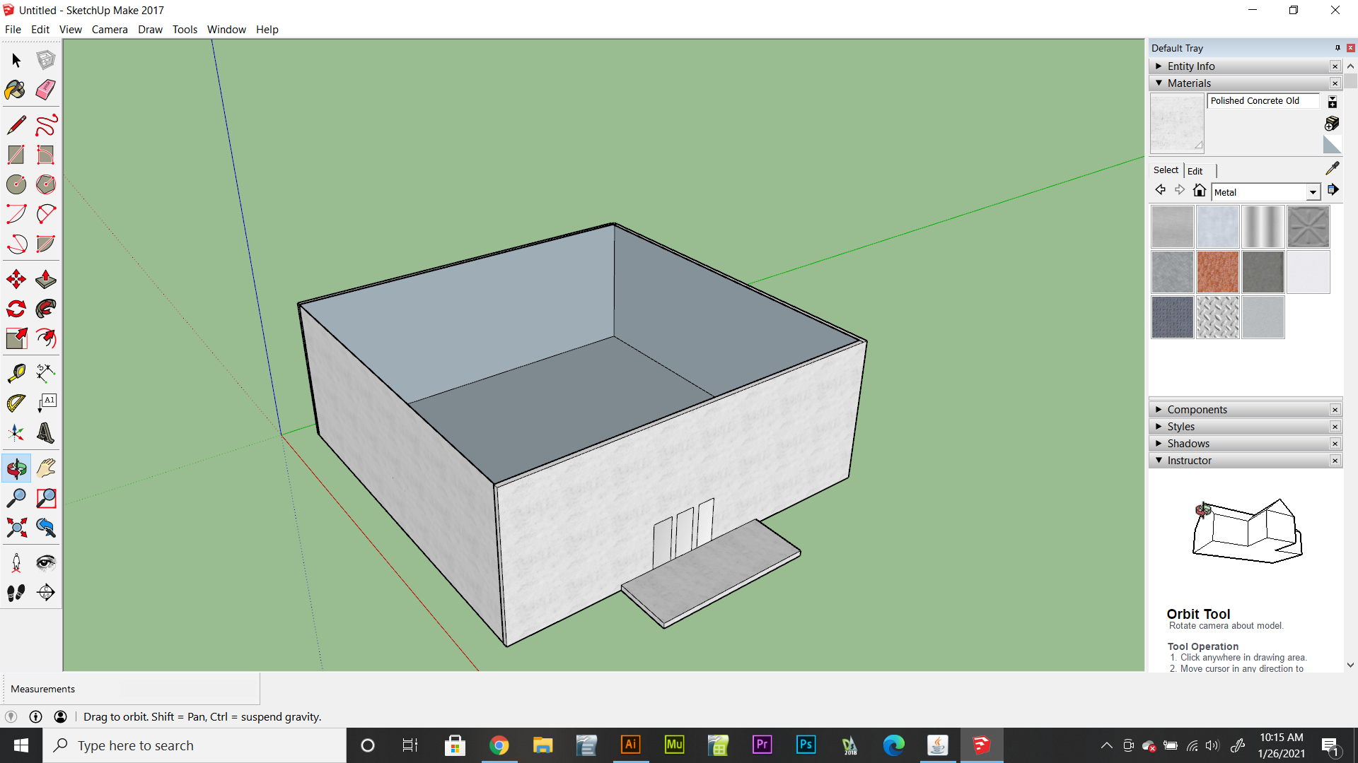Choose the 3D Text tool
The width and height of the screenshot is (1358, 763).
(x=46, y=432)
